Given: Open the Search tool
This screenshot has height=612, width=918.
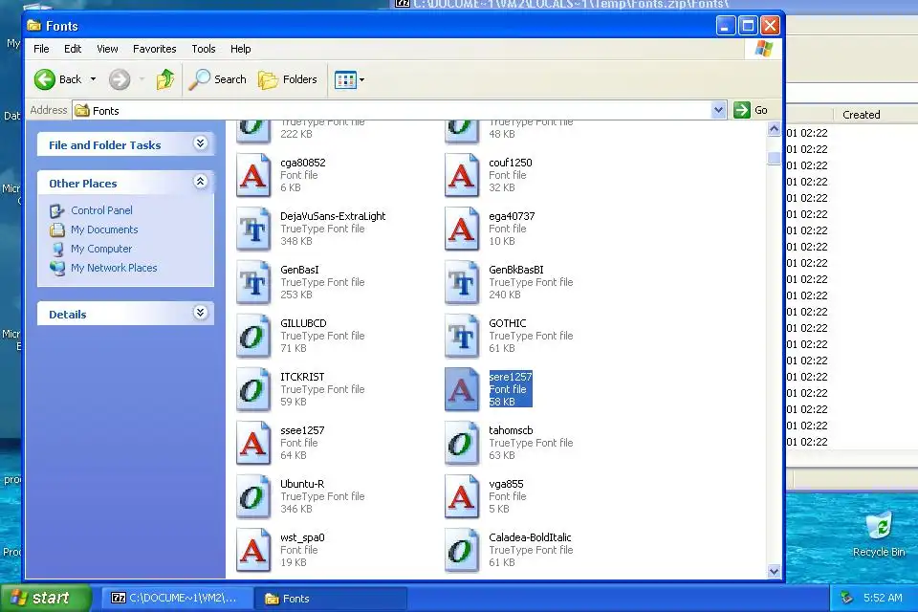Looking at the screenshot, I should [x=217, y=79].
